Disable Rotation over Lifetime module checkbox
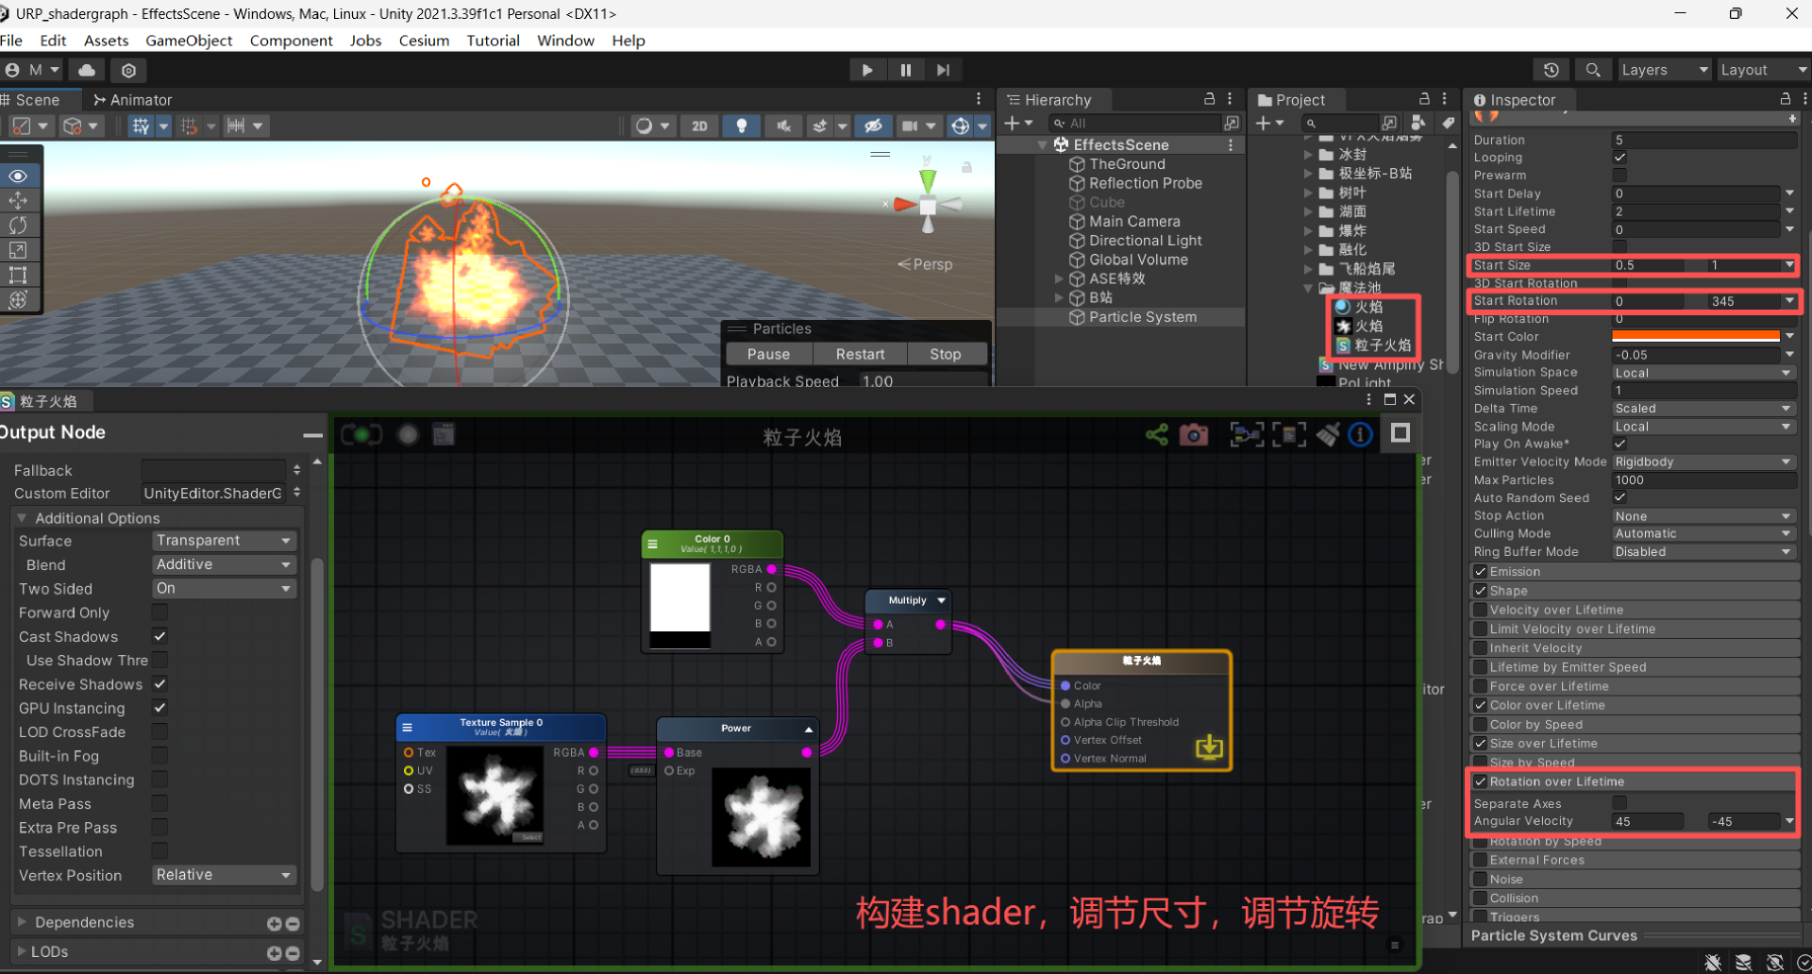 pyautogui.click(x=1480, y=781)
